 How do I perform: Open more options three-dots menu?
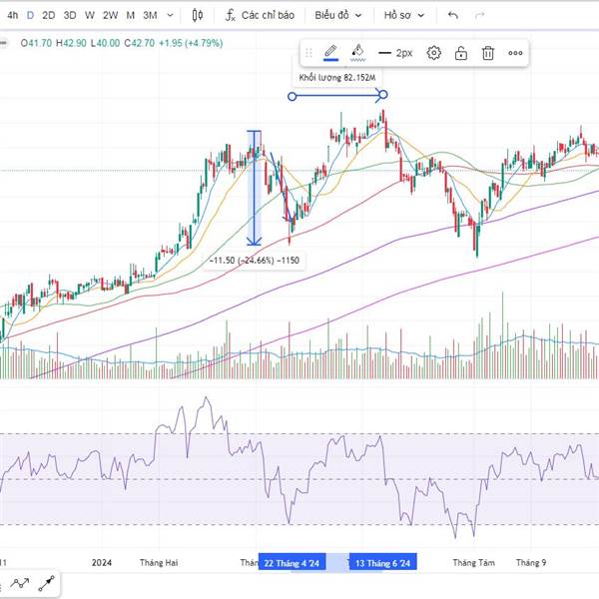[515, 53]
